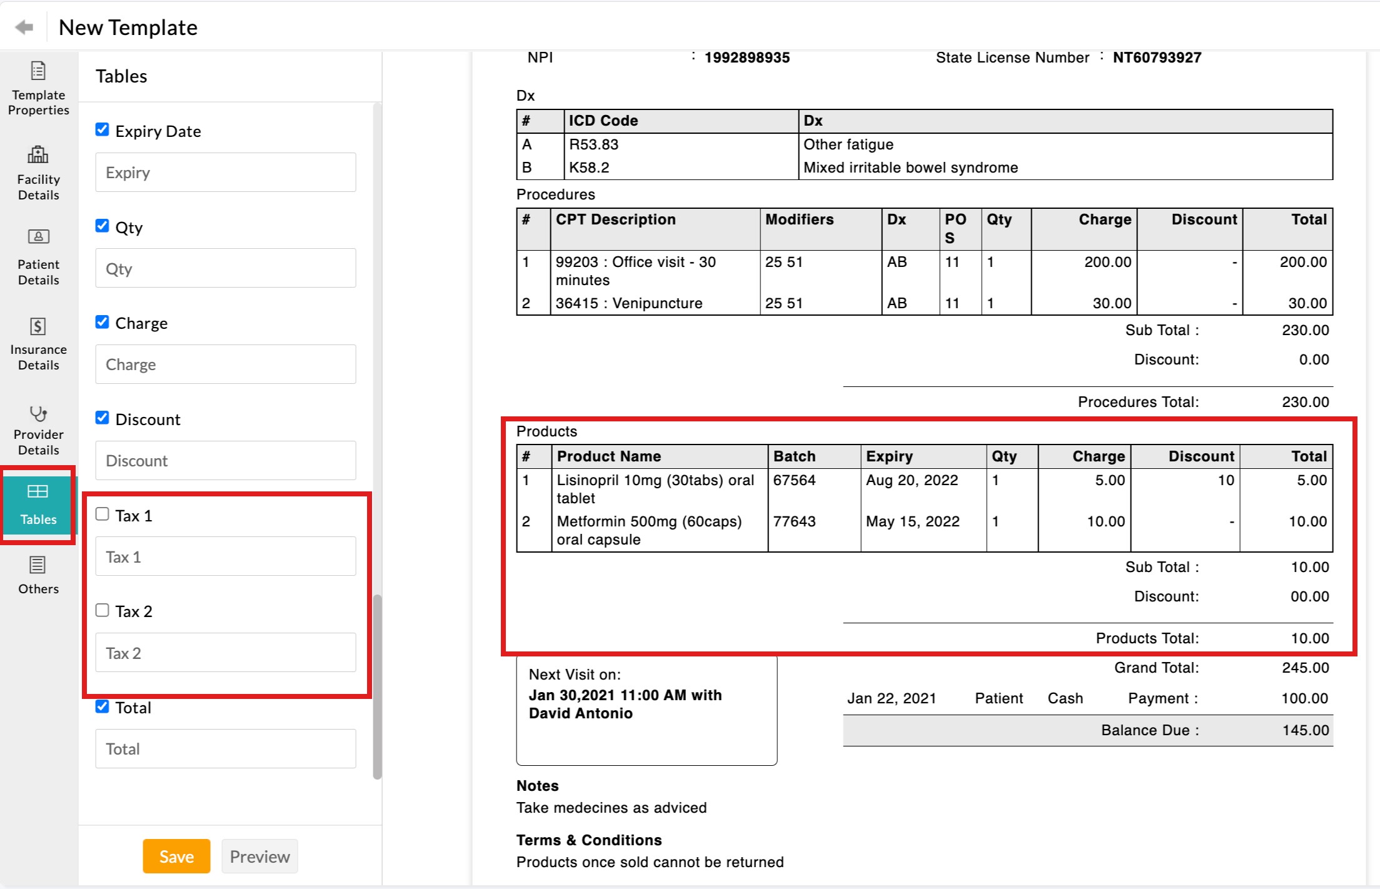1380x889 pixels.
Task: Enable the Tax 1 checkbox
Action: click(103, 514)
